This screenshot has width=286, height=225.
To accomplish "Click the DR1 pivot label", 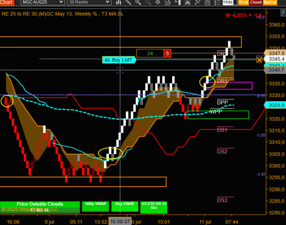I will tap(222, 81).
